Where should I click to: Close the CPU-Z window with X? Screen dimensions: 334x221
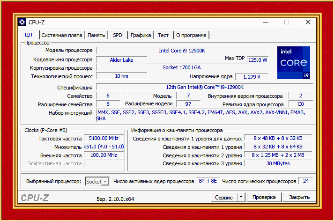click(308, 22)
